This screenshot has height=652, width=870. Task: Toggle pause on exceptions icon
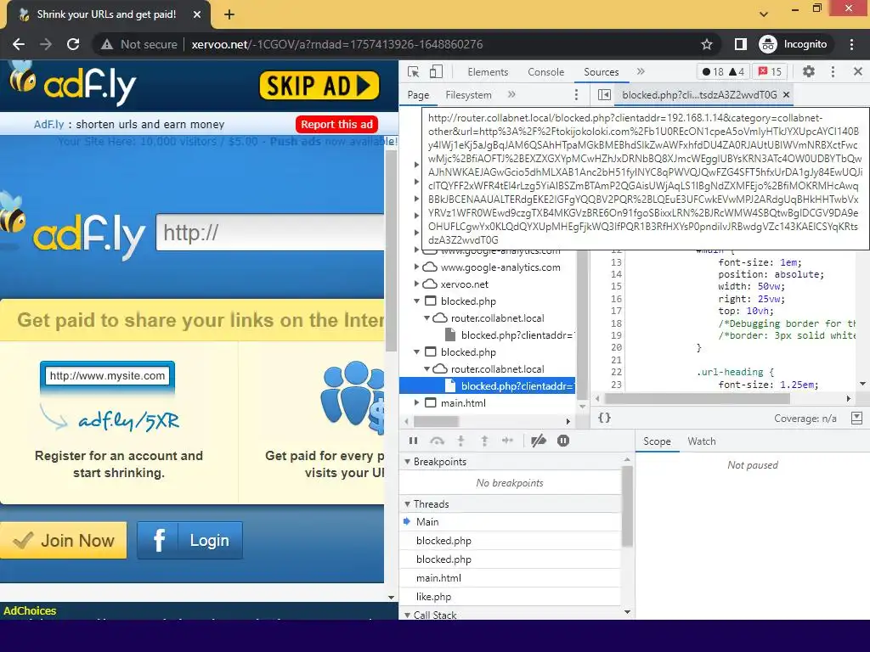(563, 441)
